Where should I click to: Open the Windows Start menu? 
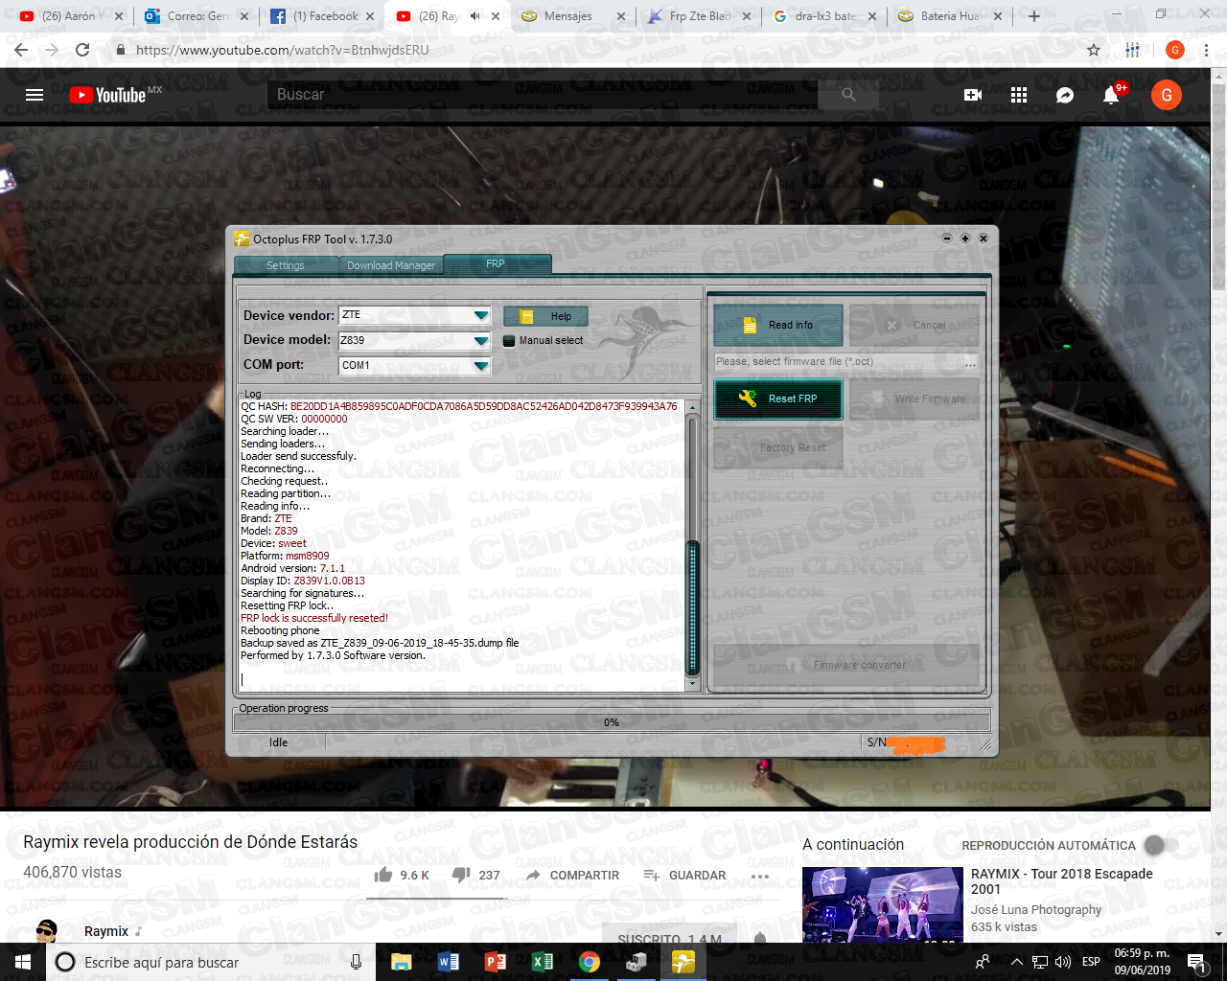click(22, 962)
